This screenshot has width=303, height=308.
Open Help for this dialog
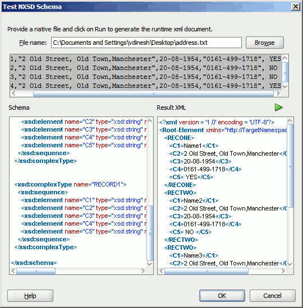coord(30,296)
